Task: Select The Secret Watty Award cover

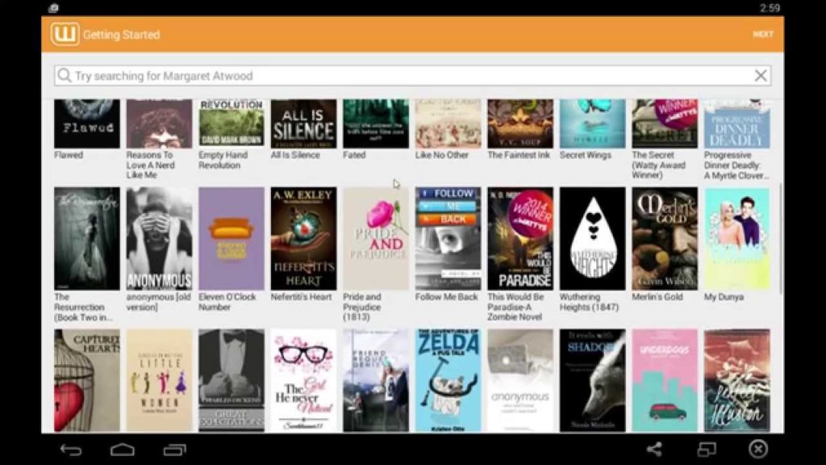Action: tap(665, 124)
